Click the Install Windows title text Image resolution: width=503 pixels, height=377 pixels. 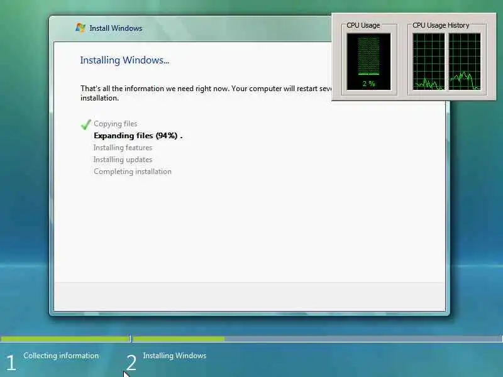coord(116,28)
